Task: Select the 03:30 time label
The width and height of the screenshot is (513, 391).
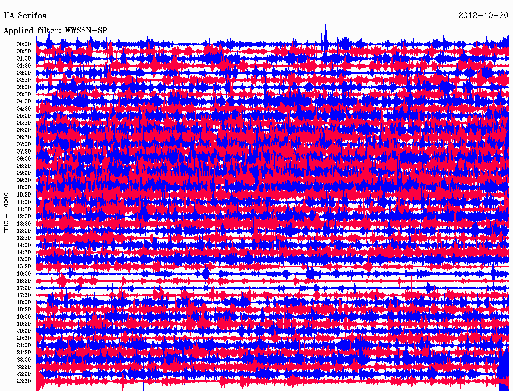Action: [24, 94]
